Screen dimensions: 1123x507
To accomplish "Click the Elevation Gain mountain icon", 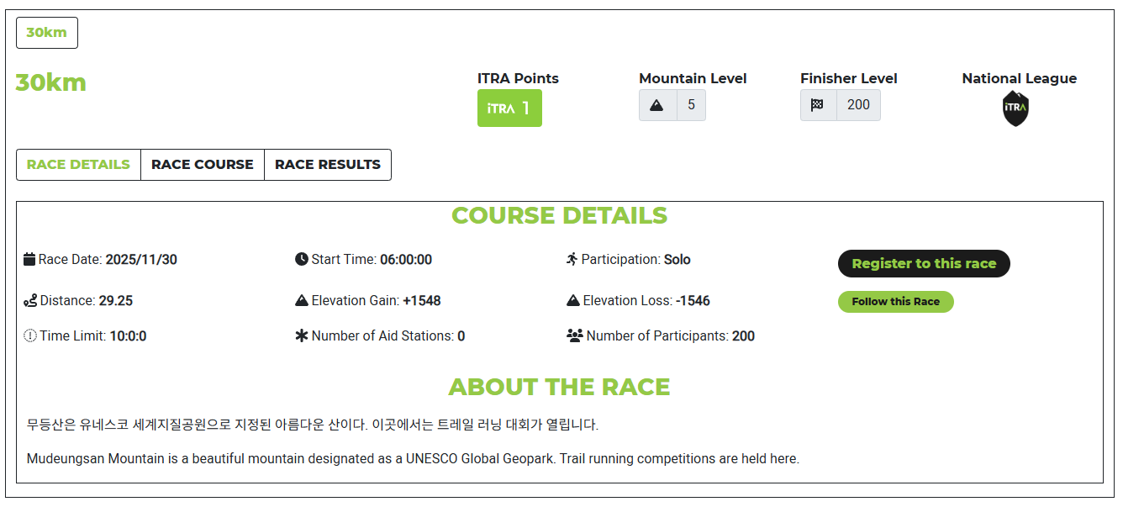I will click(x=302, y=301).
